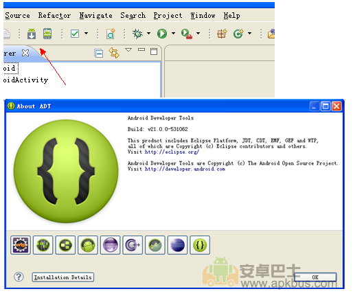Open the Help menu
353x300 pixels.
[231, 15]
